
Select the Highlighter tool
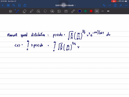(x=31, y=11)
